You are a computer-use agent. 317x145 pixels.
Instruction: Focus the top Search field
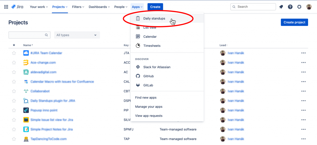(x=253, y=7)
